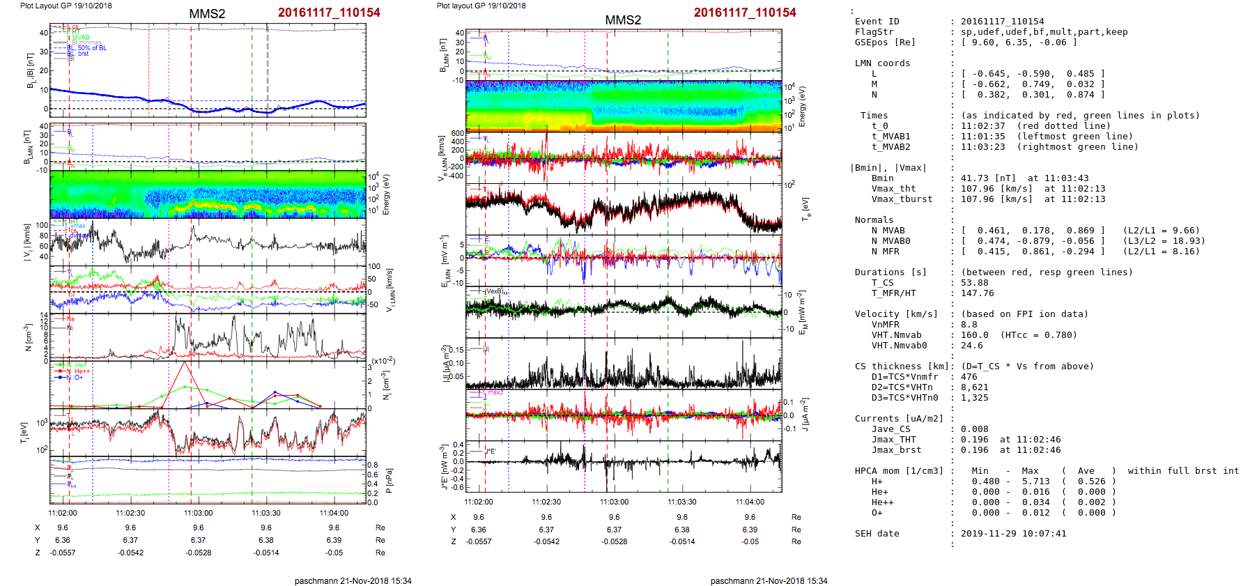
Task: Click the gray dashed vertical line in top-left panel
Action: click(x=268, y=70)
